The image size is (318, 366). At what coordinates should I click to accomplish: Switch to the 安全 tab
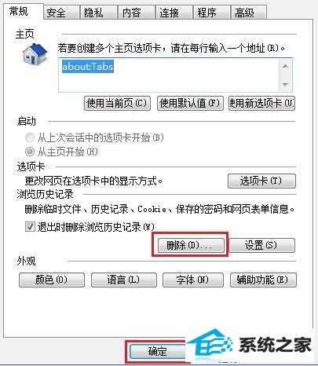[x=61, y=13]
